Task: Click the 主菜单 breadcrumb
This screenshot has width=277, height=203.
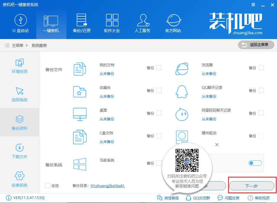Action: click(18, 45)
